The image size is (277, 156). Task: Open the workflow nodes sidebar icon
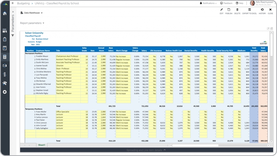pos(5,74)
